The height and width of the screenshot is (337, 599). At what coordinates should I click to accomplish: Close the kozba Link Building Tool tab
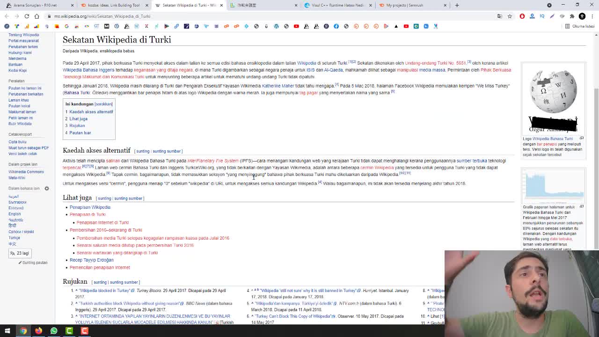tap(146, 5)
